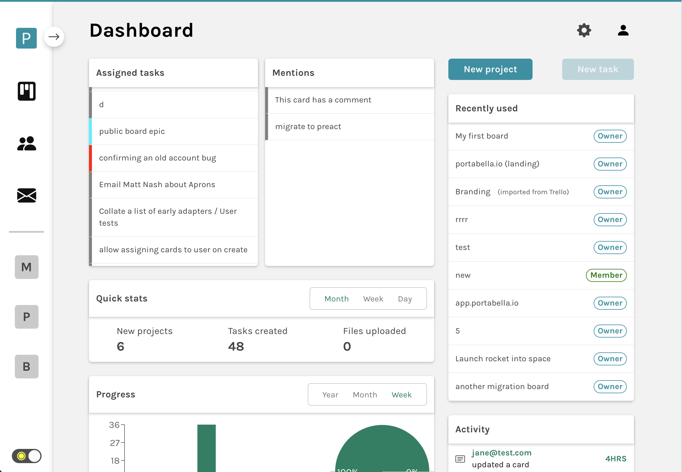The image size is (682, 472).
Task: Open the user profile icon
Action: point(623,30)
